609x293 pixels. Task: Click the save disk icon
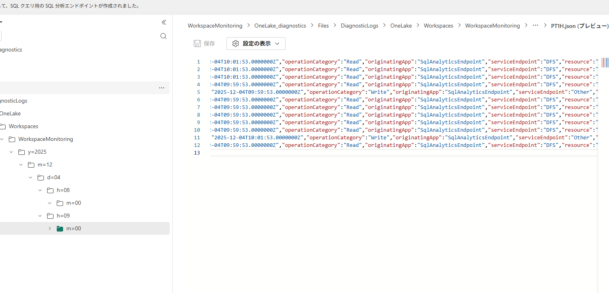click(197, 44)
